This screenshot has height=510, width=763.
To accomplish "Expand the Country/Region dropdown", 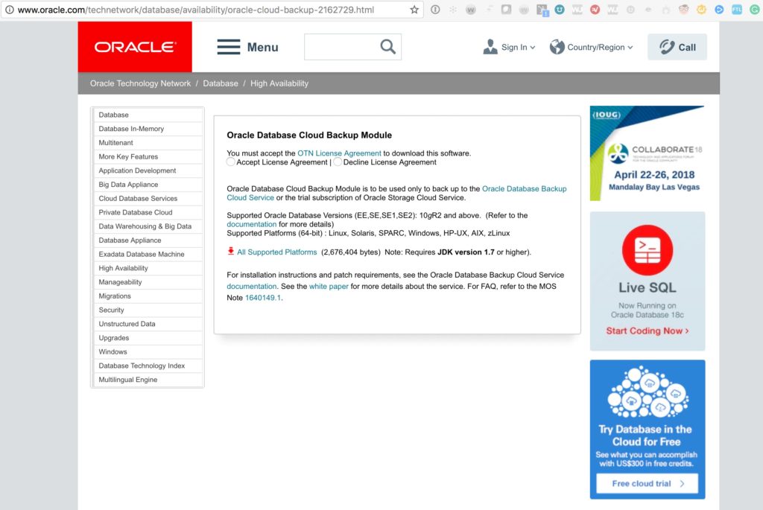I will click(592, 47).
